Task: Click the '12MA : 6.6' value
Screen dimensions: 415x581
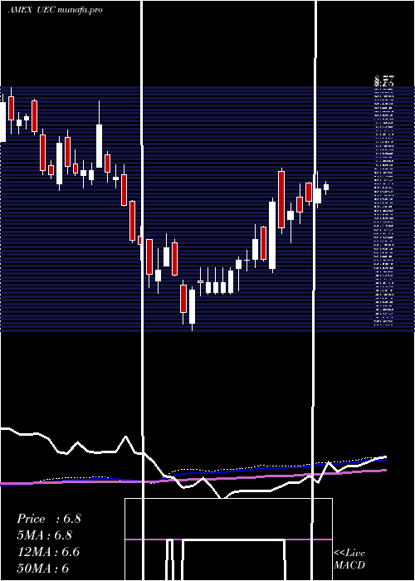Action: 48,552
